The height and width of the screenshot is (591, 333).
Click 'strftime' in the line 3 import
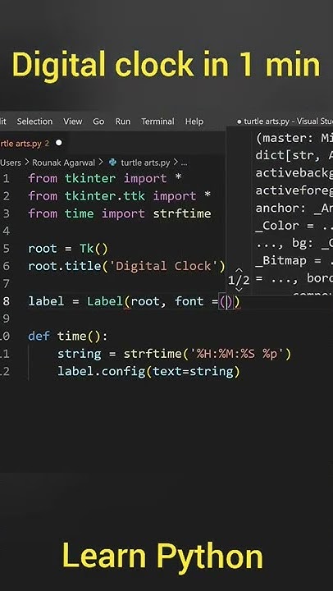(x=182, y=213)
